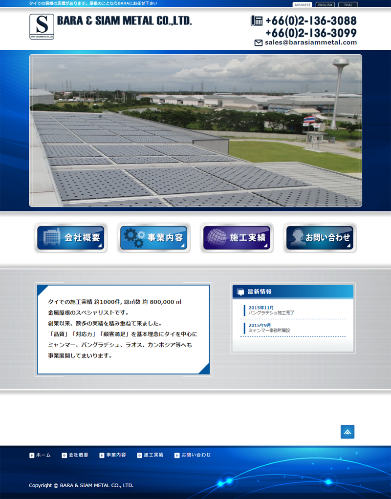Viewport: 391px width, 499px height.
Task: Click the Bara & Siam Metal S logo
Action: (42, 26)
